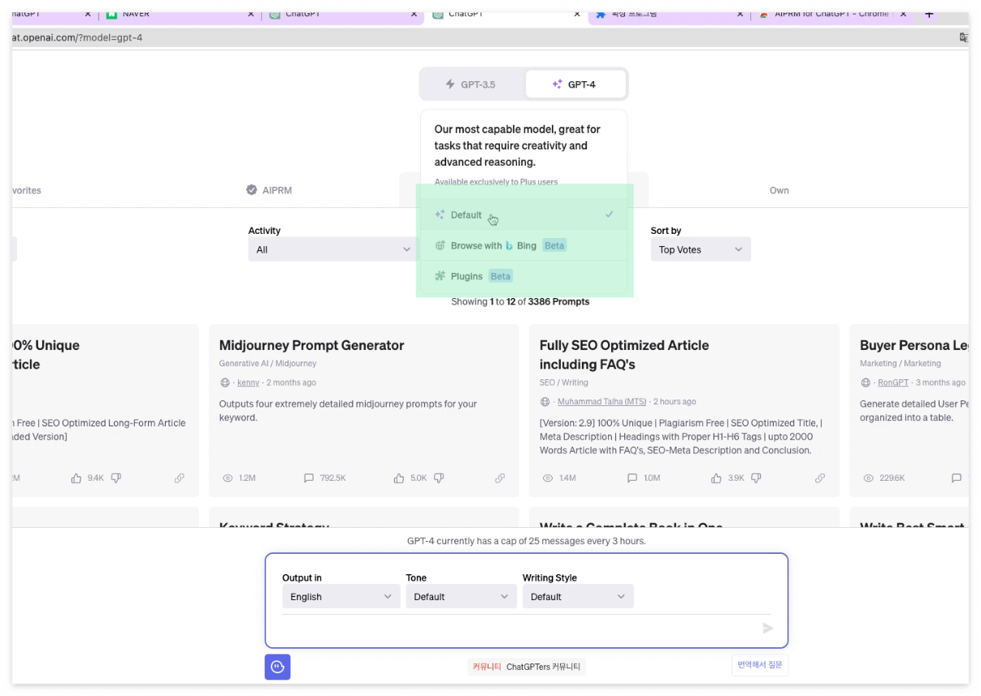Click the globe icon beside kenny

tap(225, 383)
